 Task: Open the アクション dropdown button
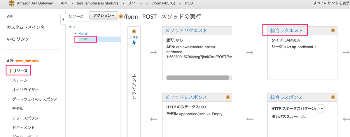104,16
